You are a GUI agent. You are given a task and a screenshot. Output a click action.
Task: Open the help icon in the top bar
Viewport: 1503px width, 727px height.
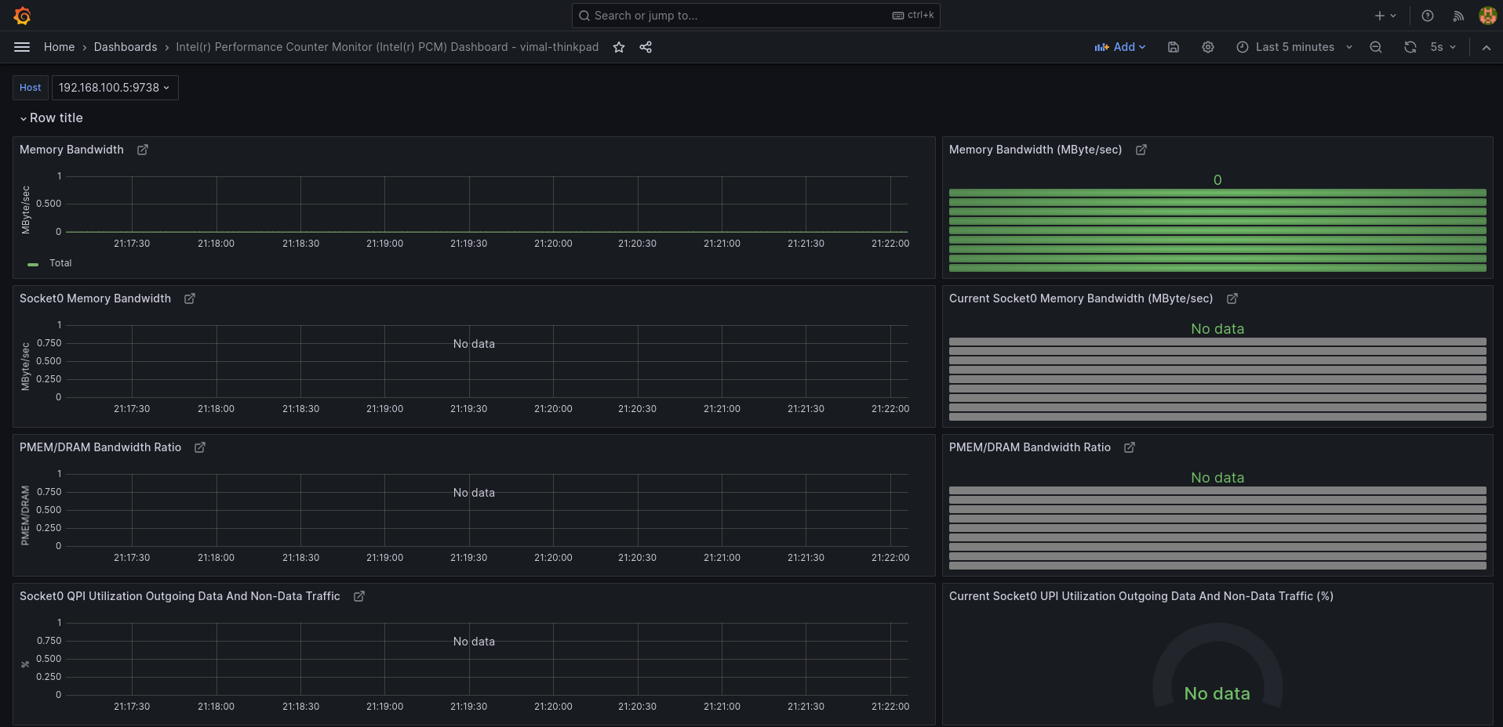coord(1427,15)
